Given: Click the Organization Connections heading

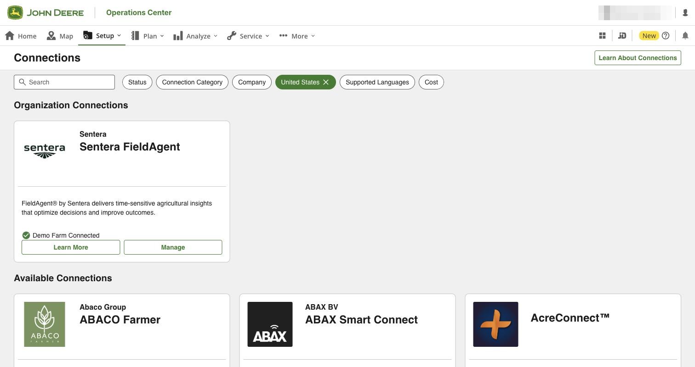Looking at the screenshot, I should (71, 105).
